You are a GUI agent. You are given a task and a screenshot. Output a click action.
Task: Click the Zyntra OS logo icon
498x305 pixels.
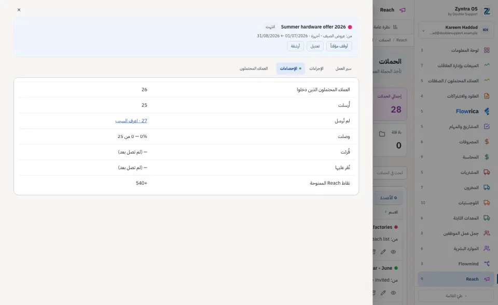coord(487,11)
